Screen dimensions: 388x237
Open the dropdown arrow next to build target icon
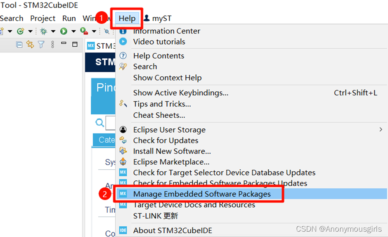pos(30,31)
